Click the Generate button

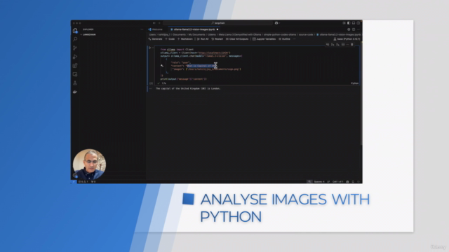tap(155, 39)
